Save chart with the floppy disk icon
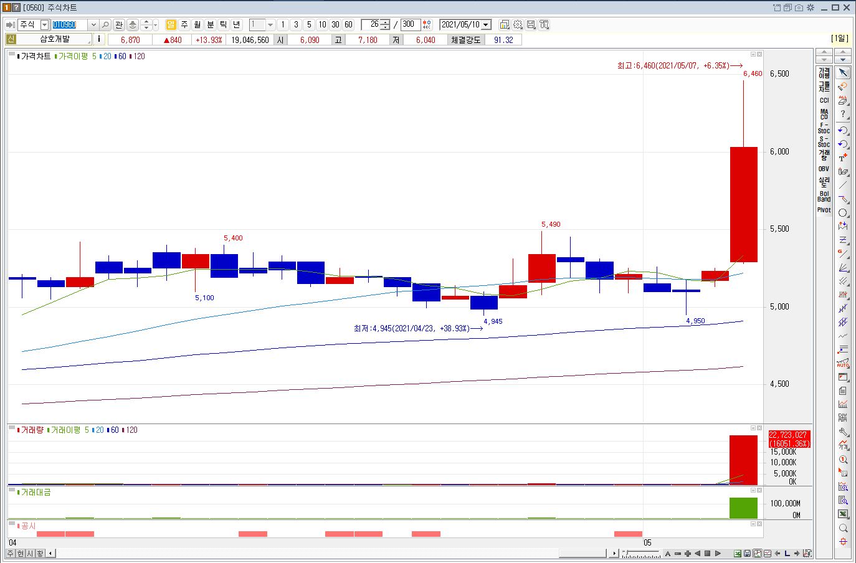The width and height of the screenshot is (856, 563). coord(531,25)
